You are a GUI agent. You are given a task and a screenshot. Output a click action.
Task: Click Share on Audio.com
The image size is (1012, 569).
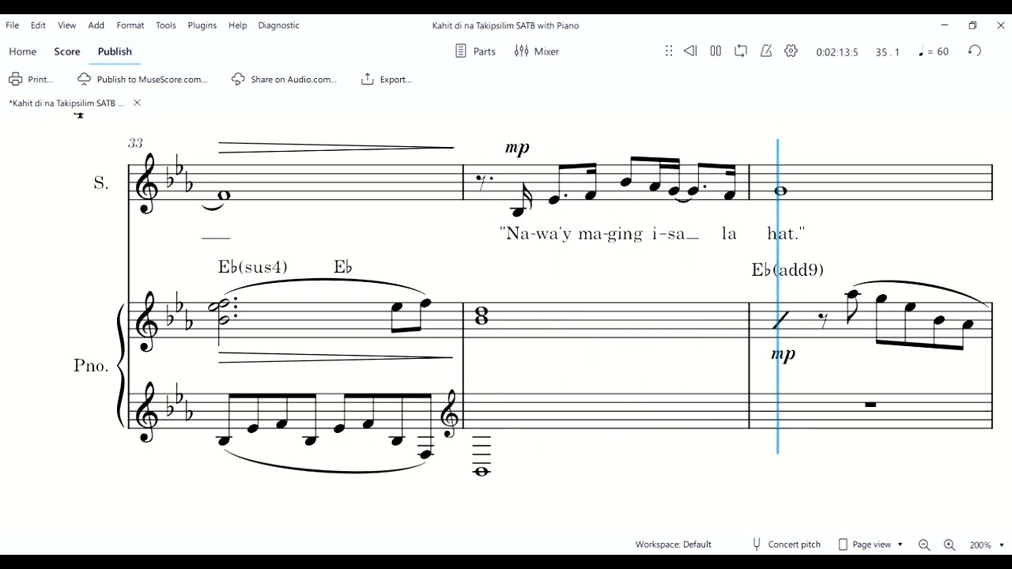284,79
